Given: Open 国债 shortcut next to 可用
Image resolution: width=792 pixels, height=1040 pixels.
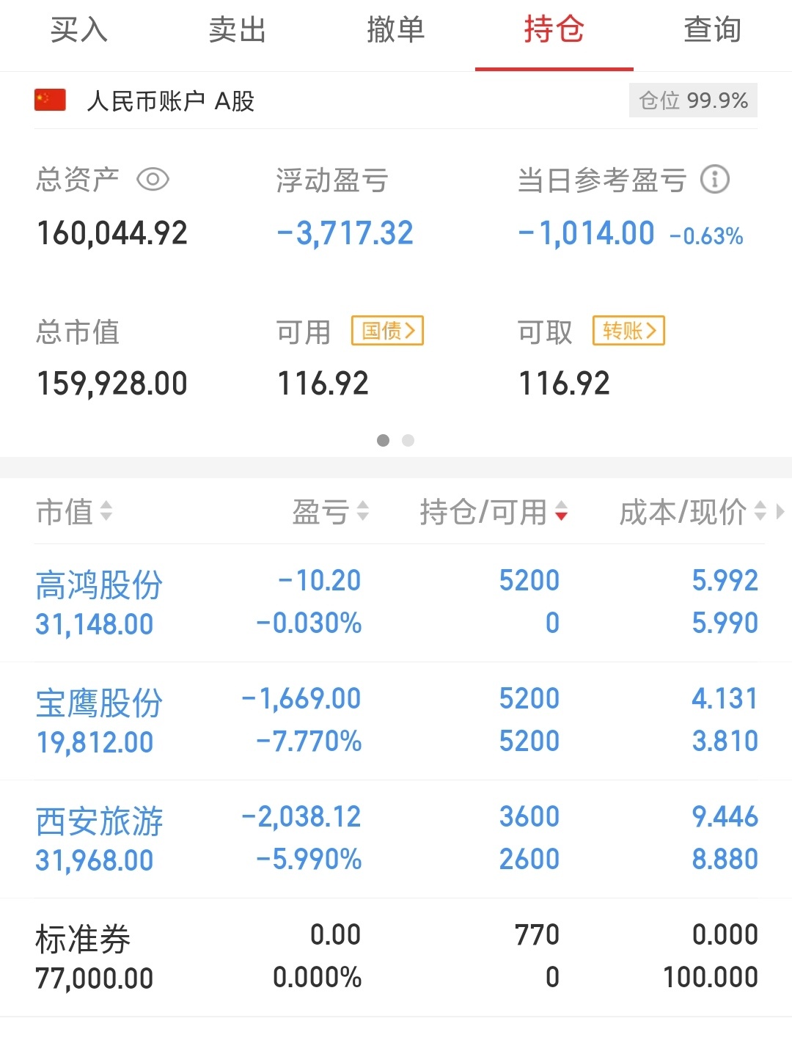Looking at the screenshot, I should [388, 331].
